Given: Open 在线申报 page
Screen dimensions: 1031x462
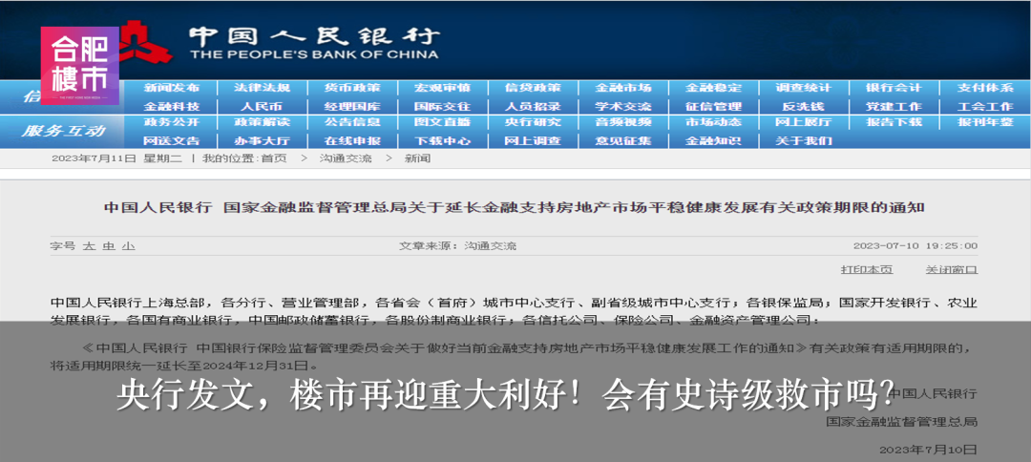Looking at the screenshot, I should [x=351, y=140].
